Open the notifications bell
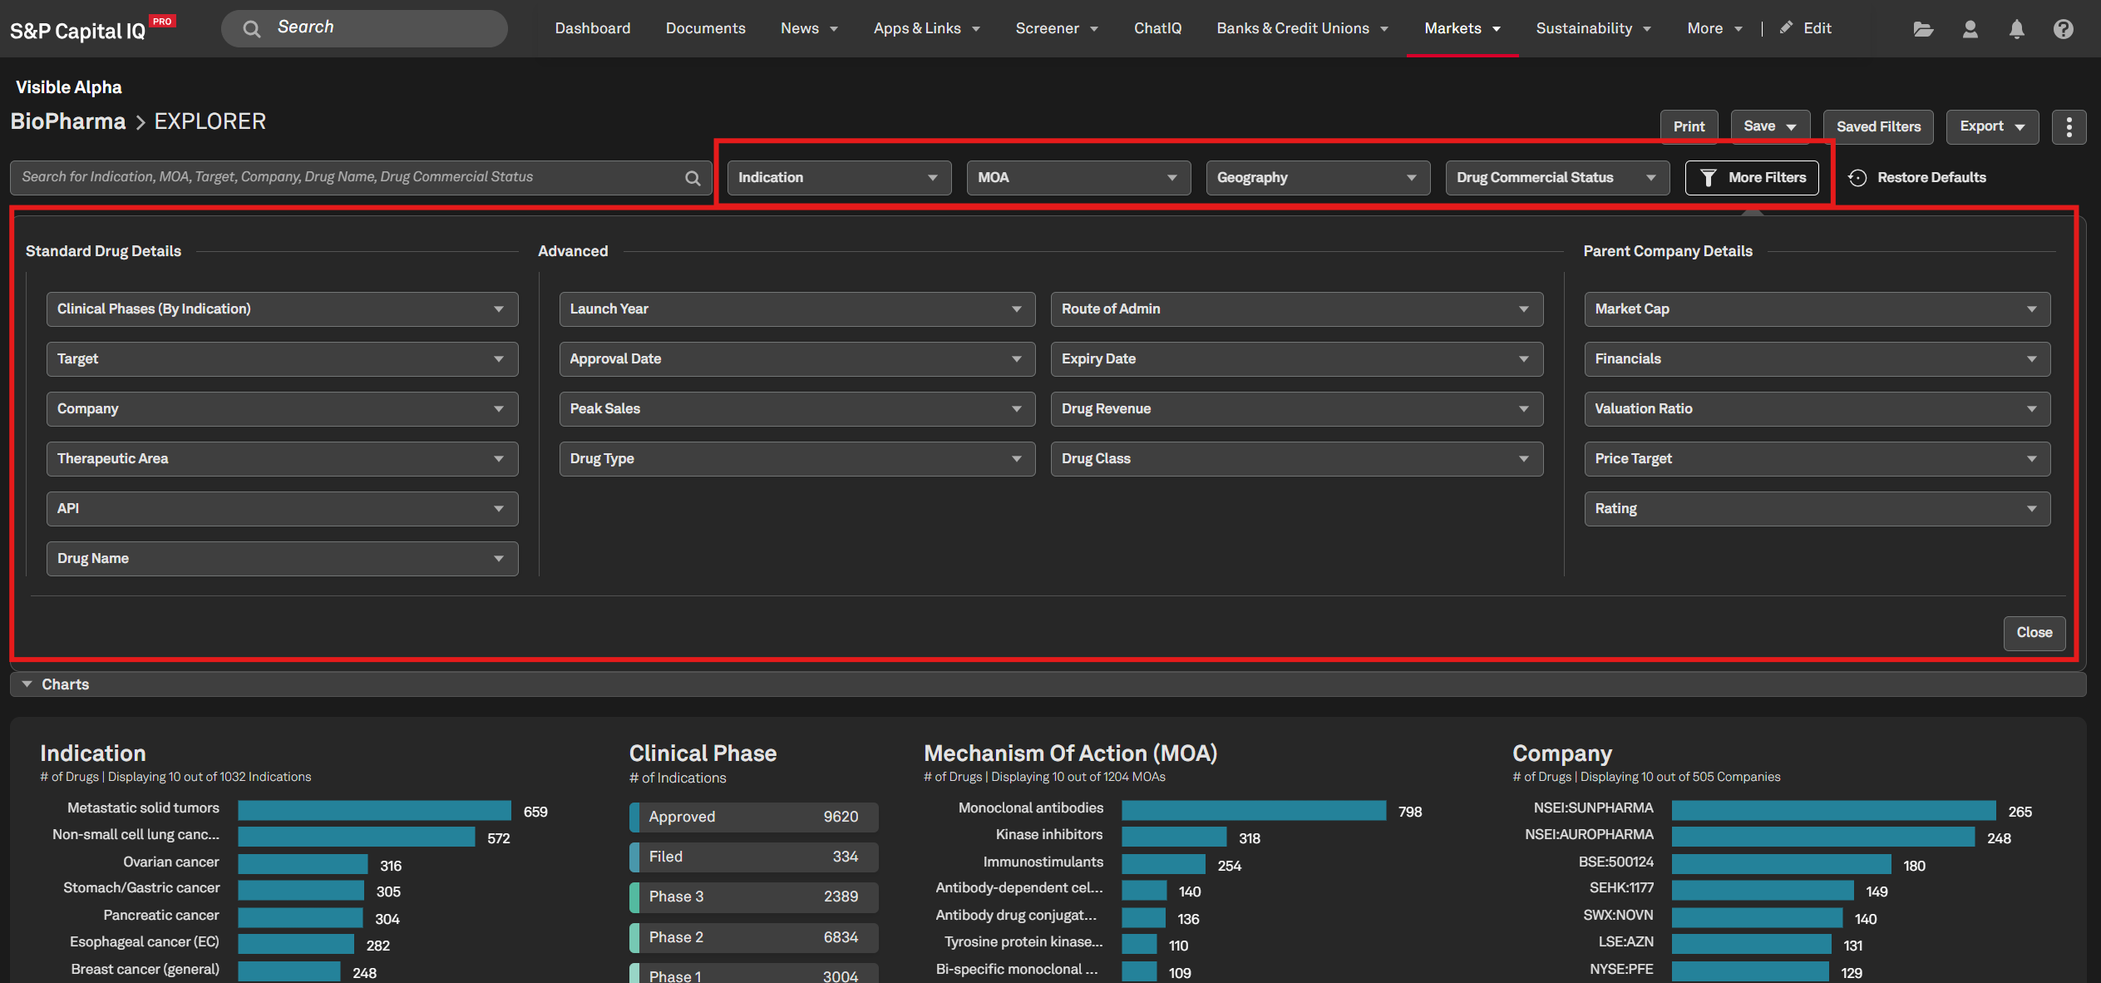 click(x=2016, y=29)
